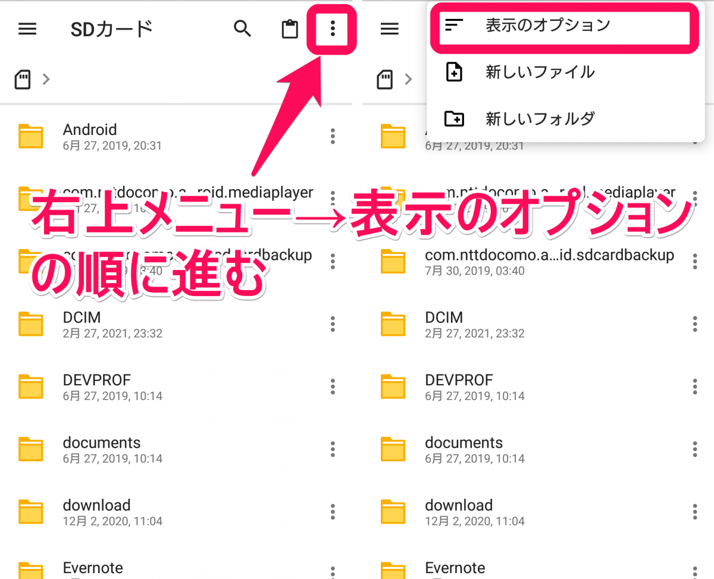Choose 新しいファイル from the popup menu
This screenshot has height=579, width=714.
coord(540,73)
